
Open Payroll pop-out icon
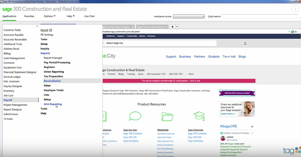pyautogui.click(x=51, y=30)
